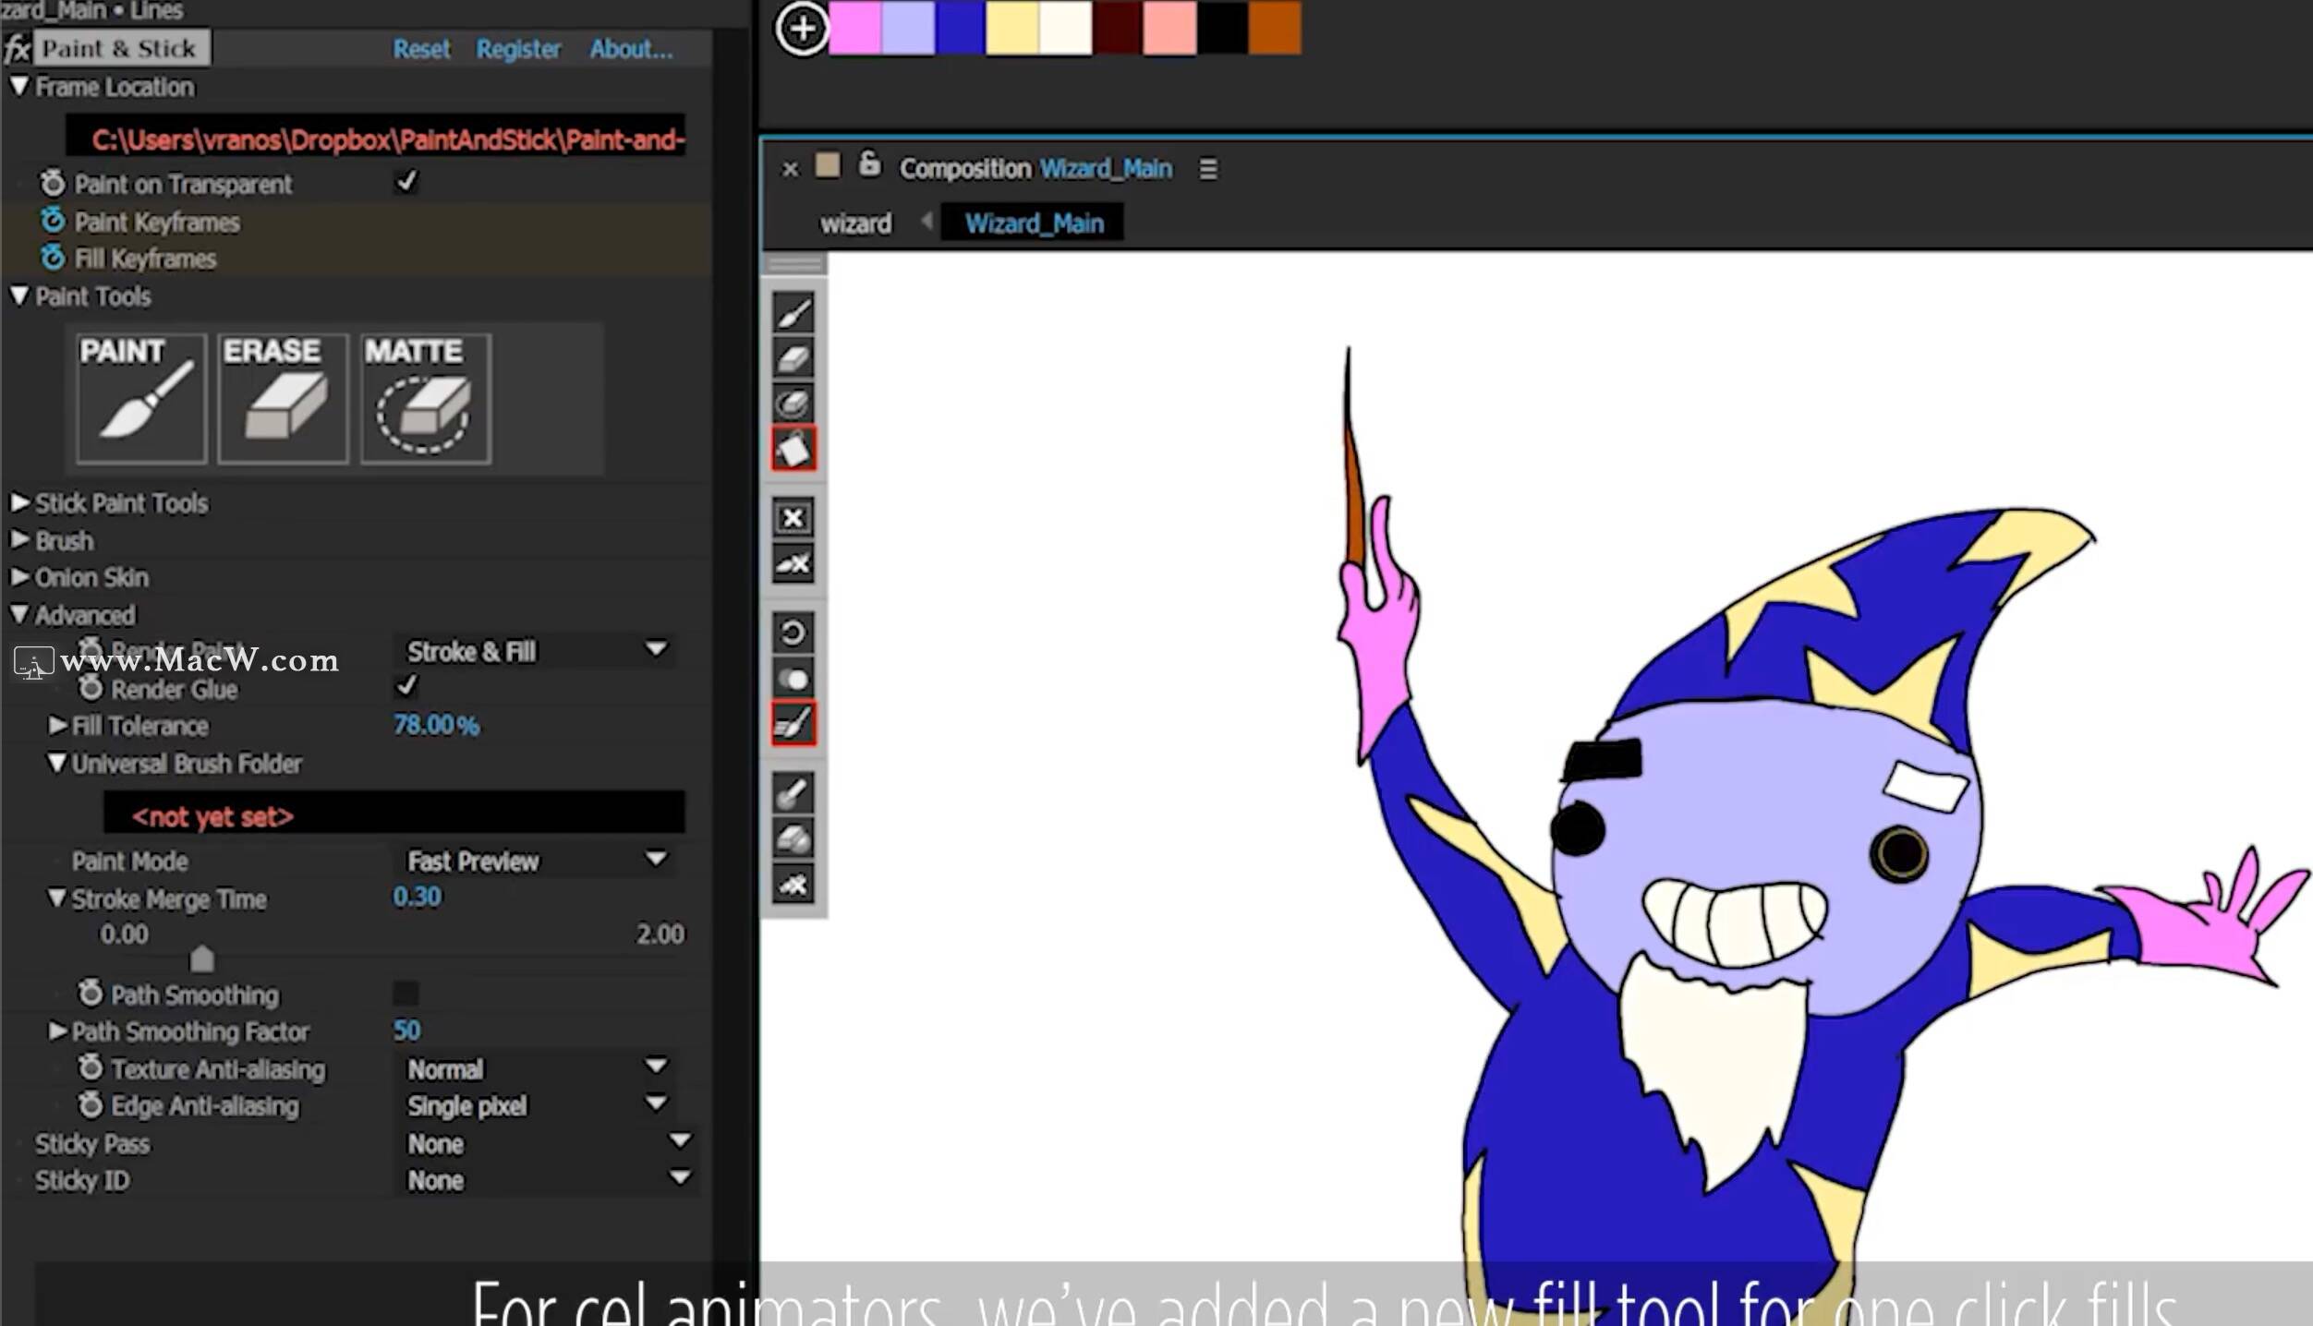Click the Fill Keyframes stopwatch
The image size is (2313, 1326).
click(53, 259)
